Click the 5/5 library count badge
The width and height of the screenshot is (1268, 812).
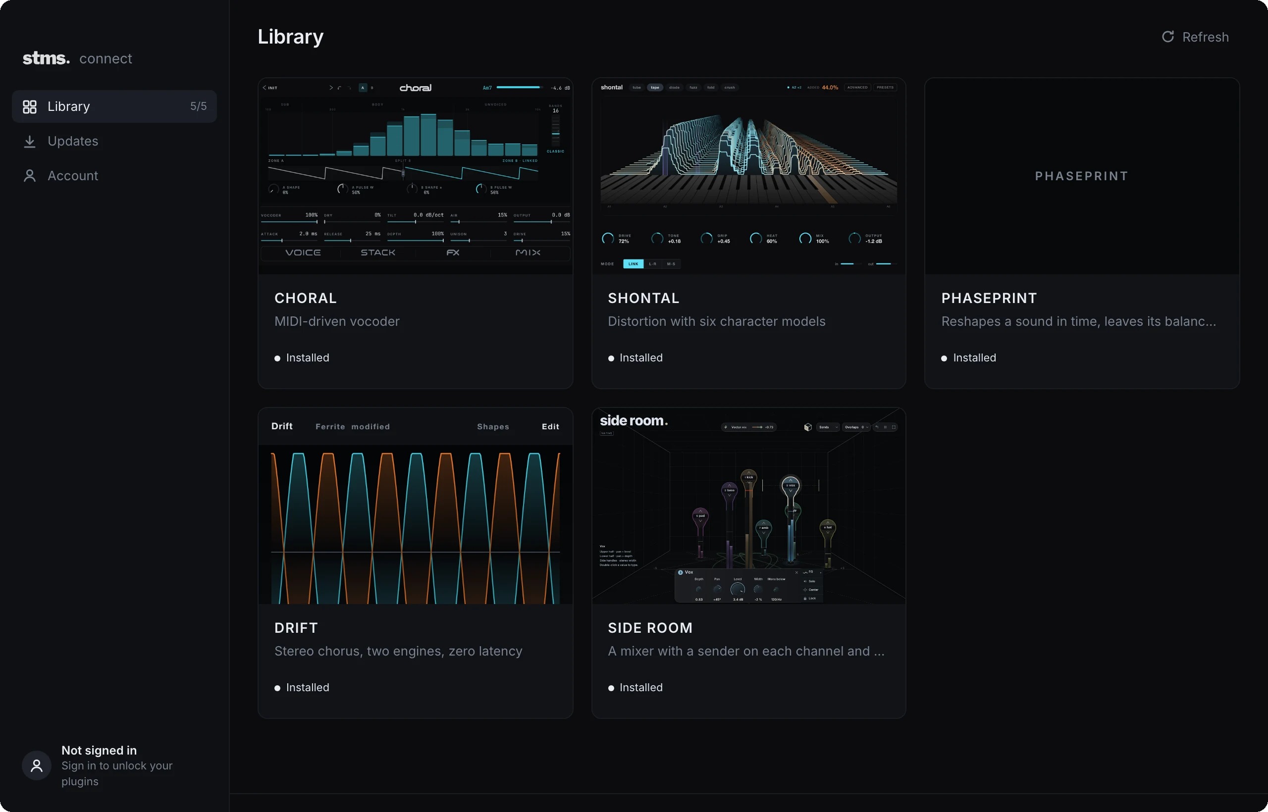[198, 106]
